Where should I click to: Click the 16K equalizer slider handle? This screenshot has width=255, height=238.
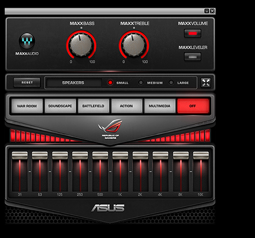201,155
